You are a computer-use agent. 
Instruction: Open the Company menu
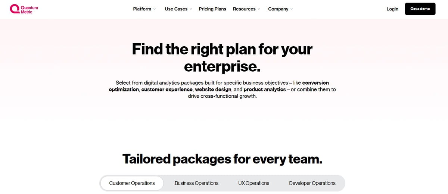(x=278, y=9)
